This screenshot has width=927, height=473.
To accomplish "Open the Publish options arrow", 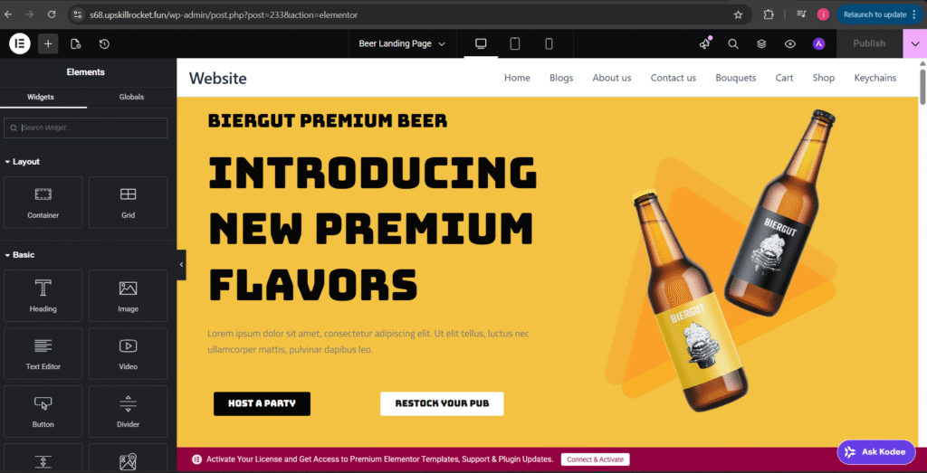I will [x=915, y=43].
